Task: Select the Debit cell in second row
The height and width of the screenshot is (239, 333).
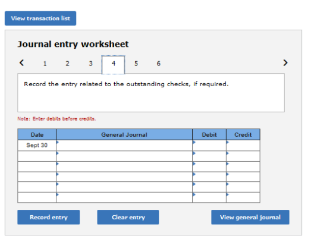Action: pyautogui.click(x=209, y=156)
